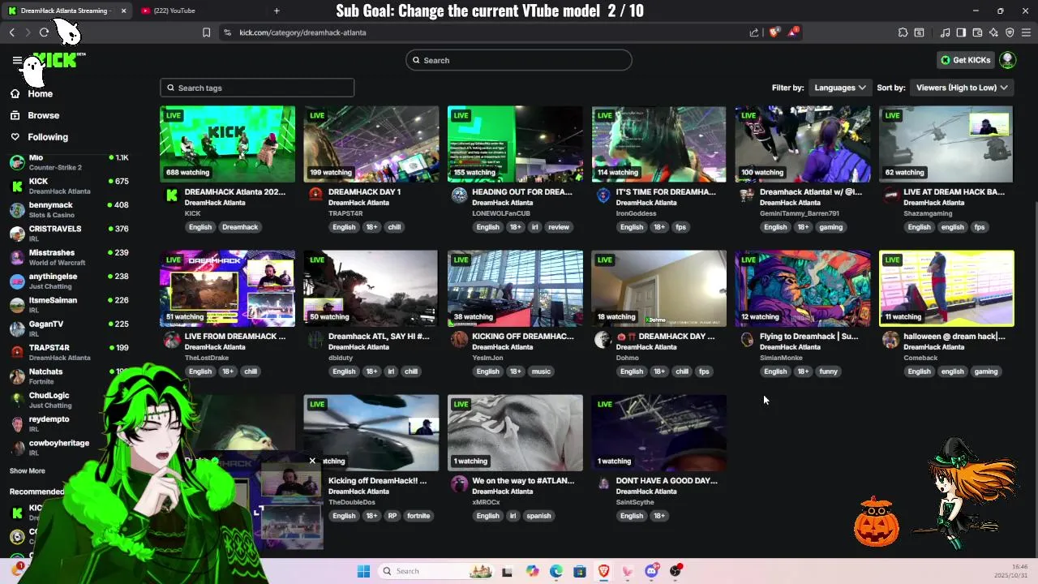Switch to the YouTube browser tab
This screenshot has height=584, width=1038.
tap(174, 11)
